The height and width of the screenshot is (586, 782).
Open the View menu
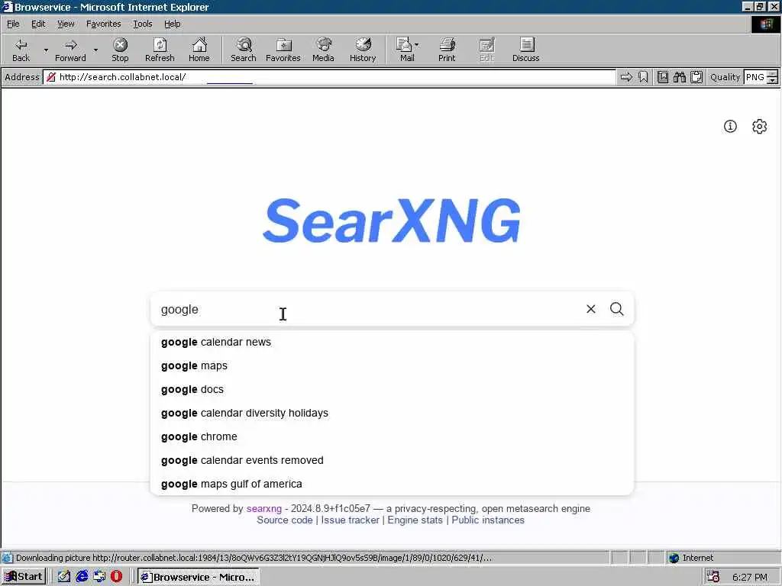66,24
